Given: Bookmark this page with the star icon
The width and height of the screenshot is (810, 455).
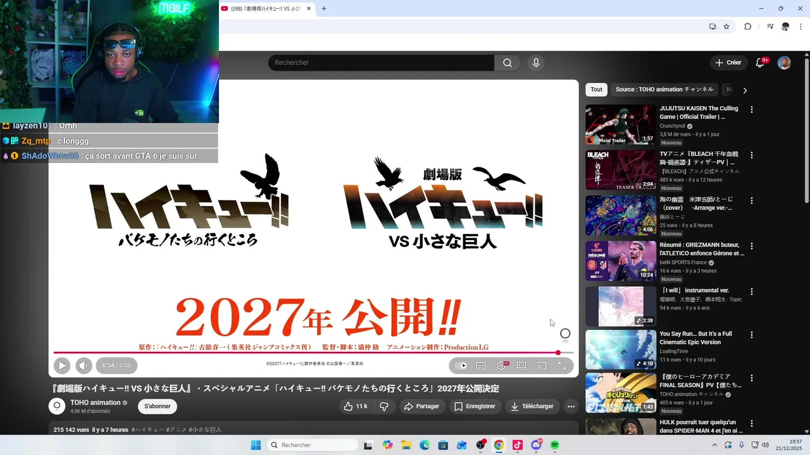Looking at the screenshot, I should click(726, 27).
